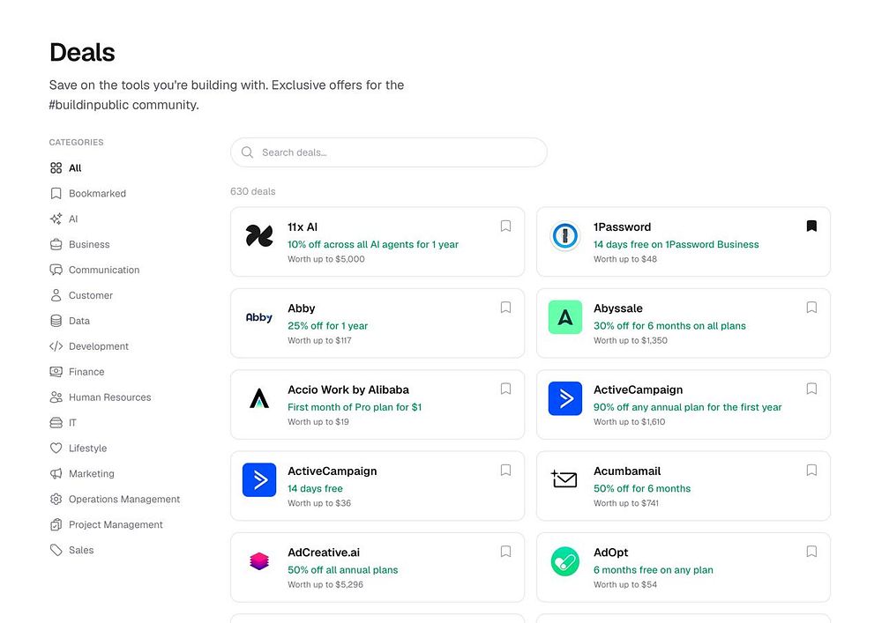The width and height of the screenshot is (882, 623).
Task: Bookmark the AdOpt deal
Action: tap(811, 552)
